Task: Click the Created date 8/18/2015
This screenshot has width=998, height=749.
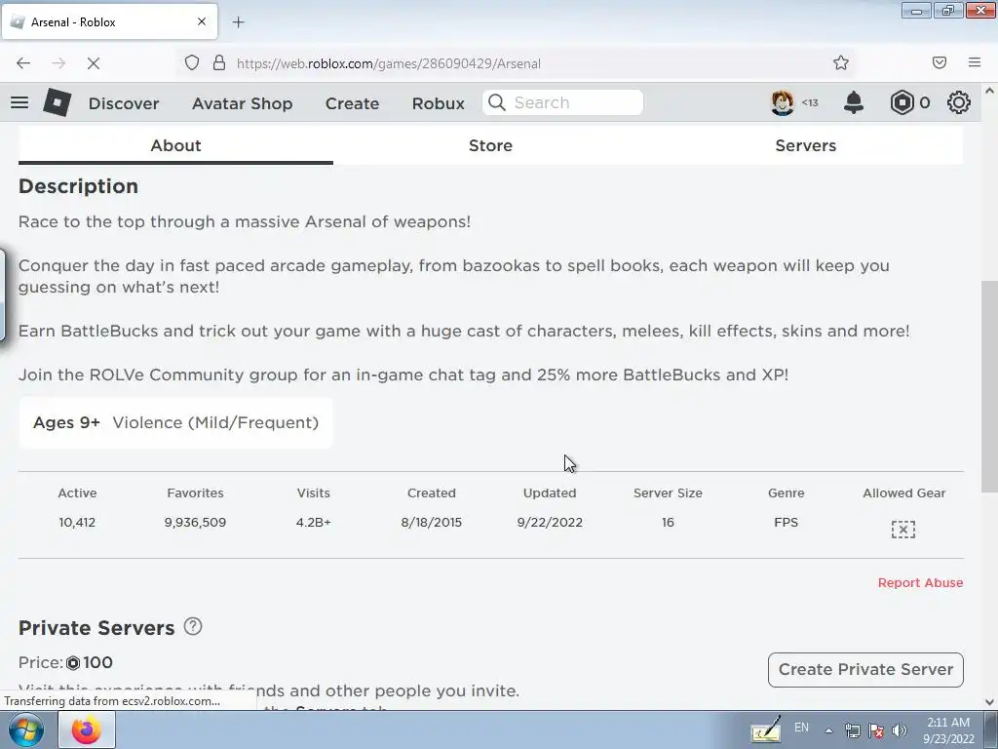Action: (x=432, y=523)
